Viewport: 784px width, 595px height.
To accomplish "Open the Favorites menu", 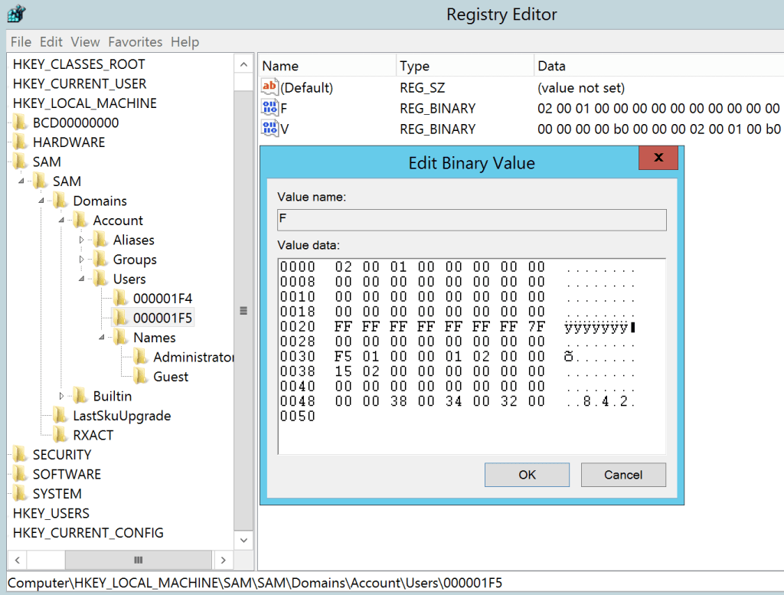I will pyautogui.click(x=135, y=42).
